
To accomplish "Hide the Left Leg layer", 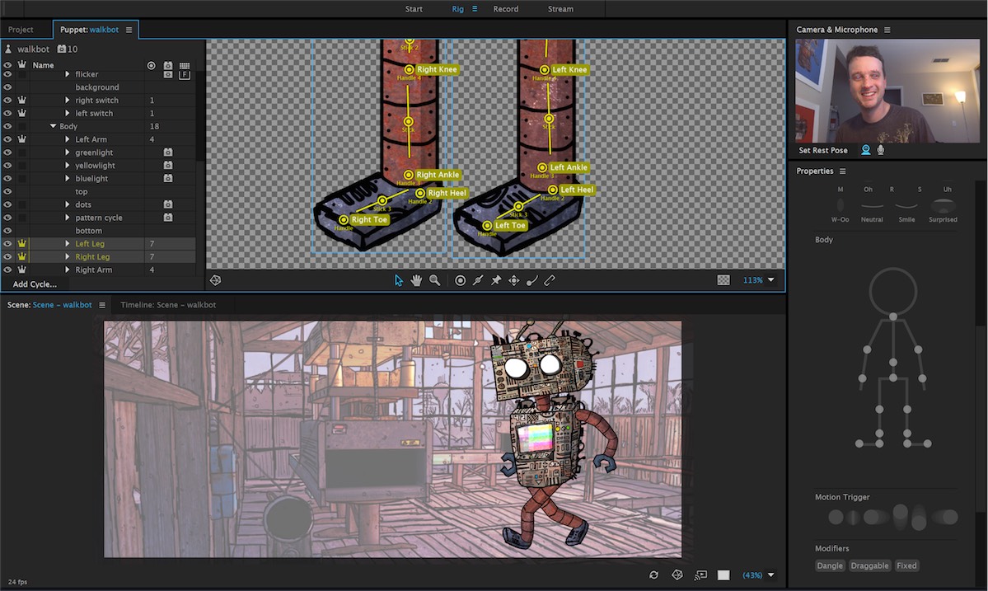I will click(7, 244).
